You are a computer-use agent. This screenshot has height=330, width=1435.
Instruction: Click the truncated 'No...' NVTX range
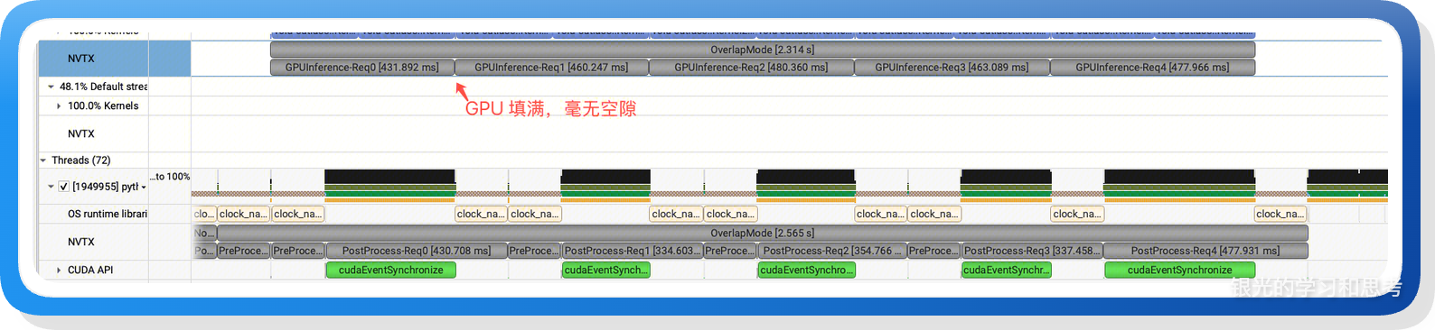pos(204,233)
